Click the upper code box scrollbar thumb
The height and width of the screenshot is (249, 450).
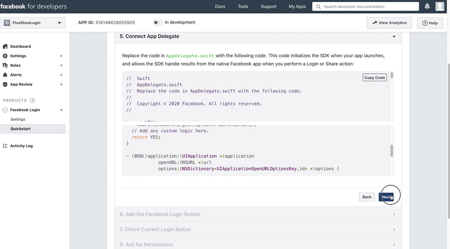(392, 75)
